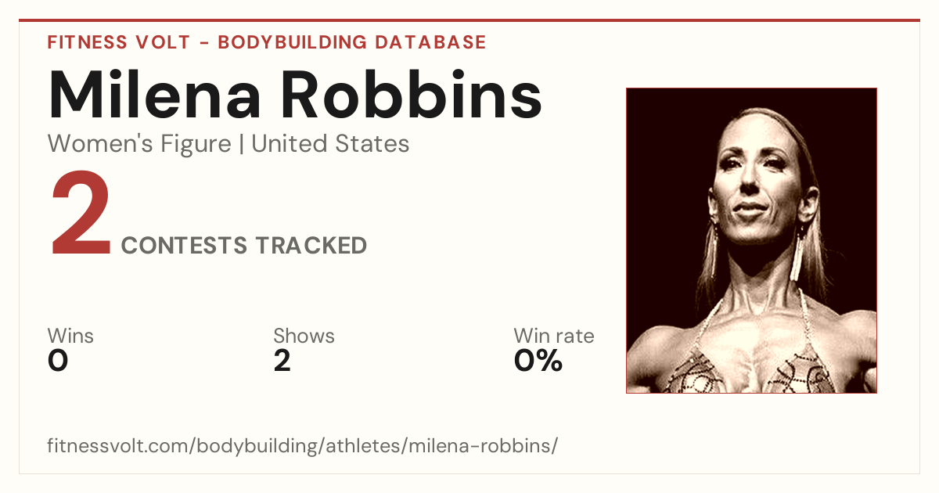Click the Shows label

pos(304,336)
